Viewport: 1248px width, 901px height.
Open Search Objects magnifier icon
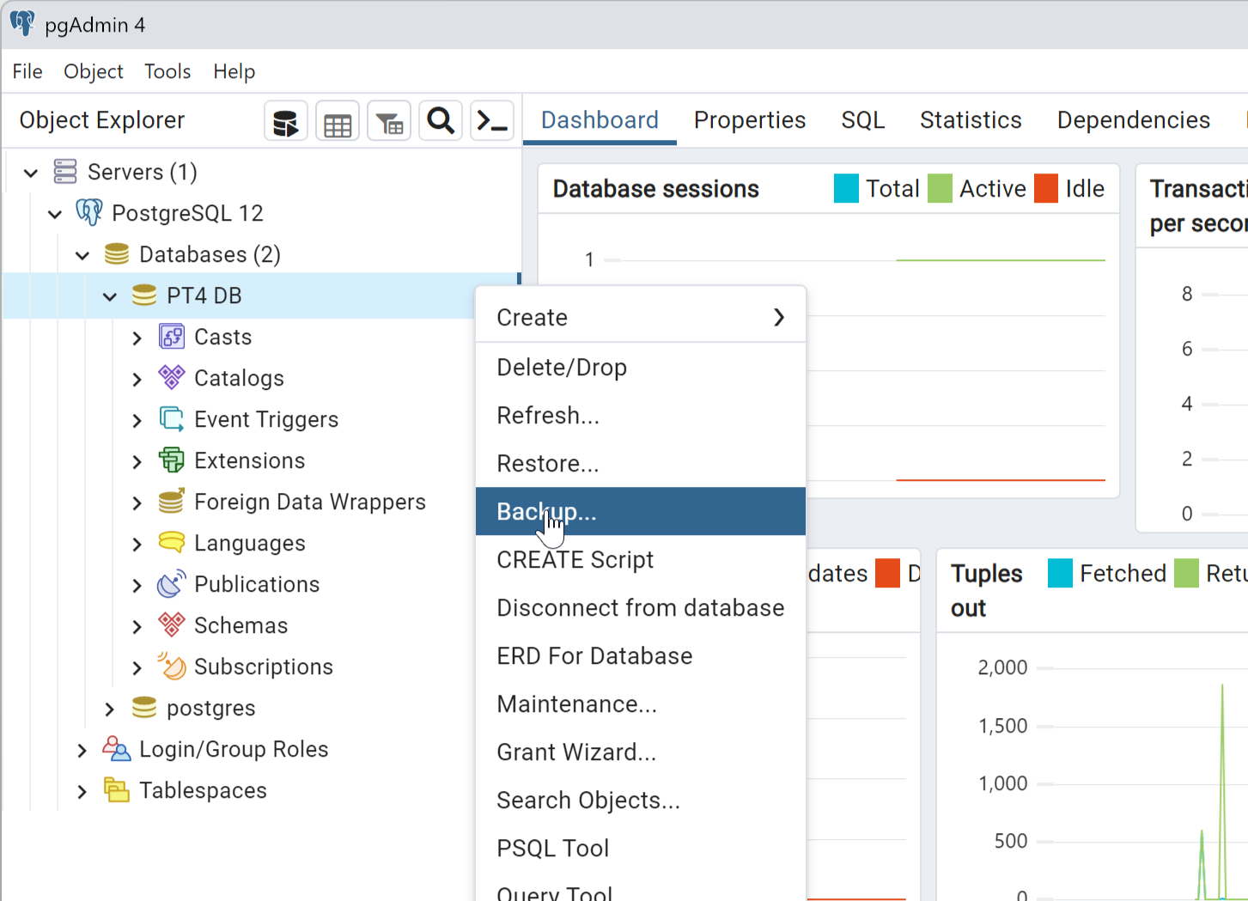click(x=441, y=122)
